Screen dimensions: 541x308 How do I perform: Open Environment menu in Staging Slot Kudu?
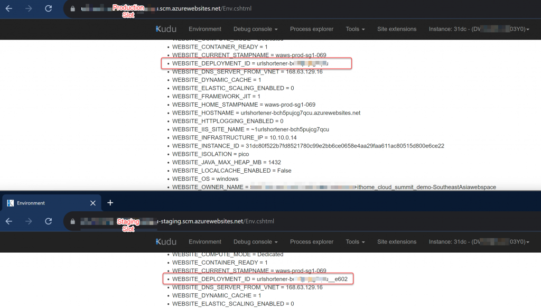[205, 242]
